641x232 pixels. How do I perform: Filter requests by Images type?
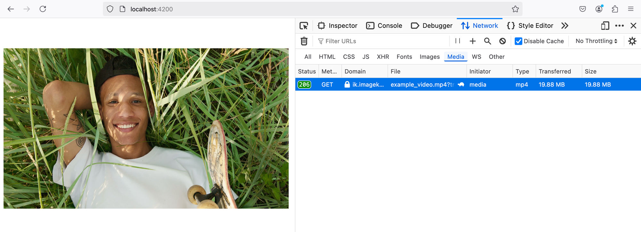430,57
